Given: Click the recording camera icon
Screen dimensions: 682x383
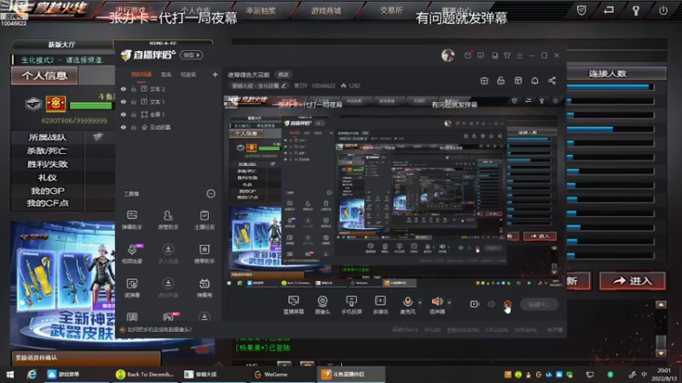Looking at the screenshot, I should (475, 305).
